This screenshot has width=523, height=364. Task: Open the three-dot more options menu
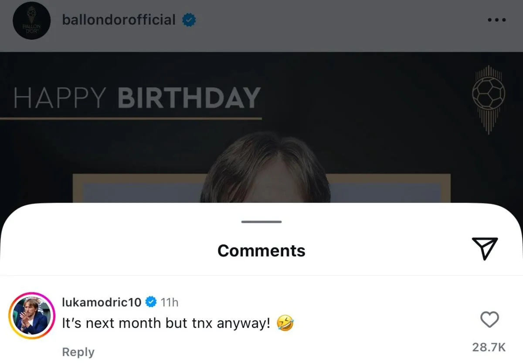point(496,20)
